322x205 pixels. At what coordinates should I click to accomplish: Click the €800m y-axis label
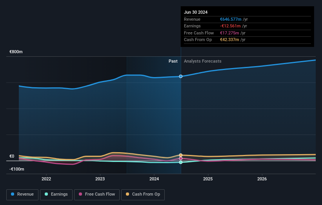point(16,52)
